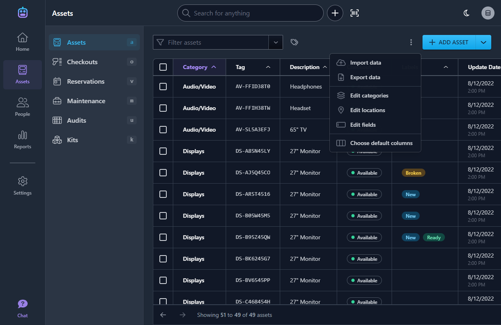Expand the filter assets dropdown arrow

[x=276, y=42]
